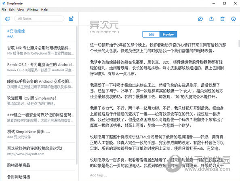
Task: Click the note content scrollbar
Action: click(x=239, y=43)
